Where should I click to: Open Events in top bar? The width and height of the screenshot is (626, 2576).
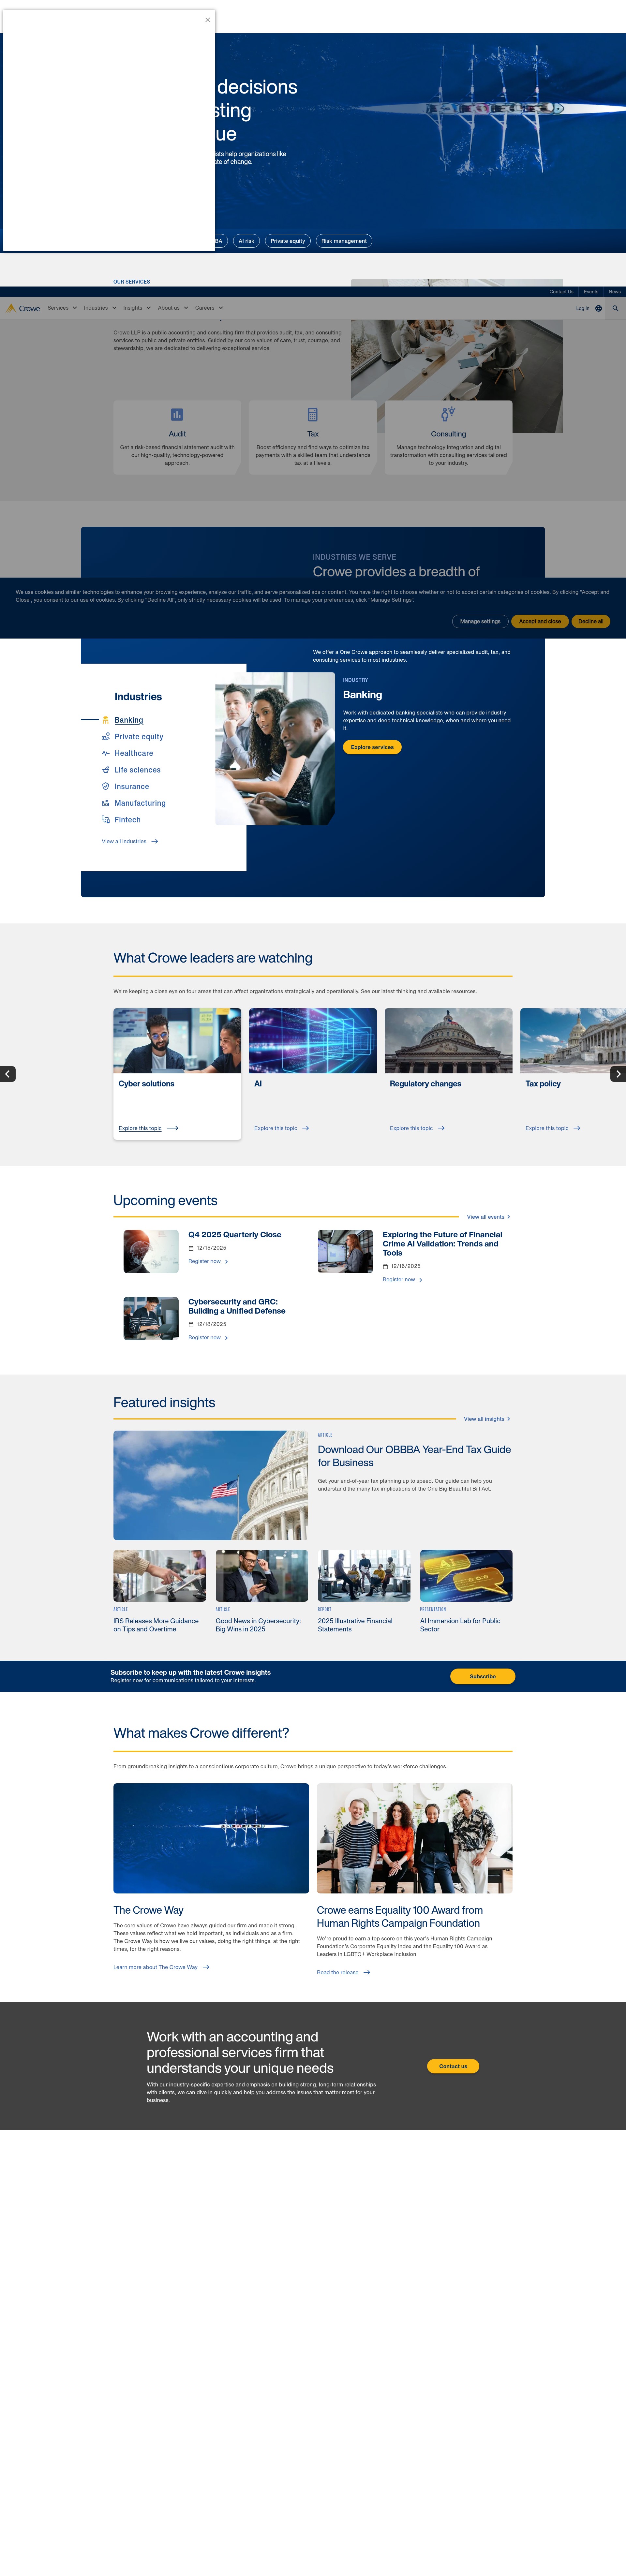(x=591, y=292)
